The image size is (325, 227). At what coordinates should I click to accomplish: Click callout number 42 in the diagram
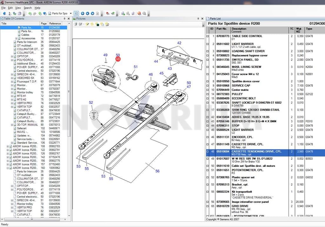pos(179,43)
